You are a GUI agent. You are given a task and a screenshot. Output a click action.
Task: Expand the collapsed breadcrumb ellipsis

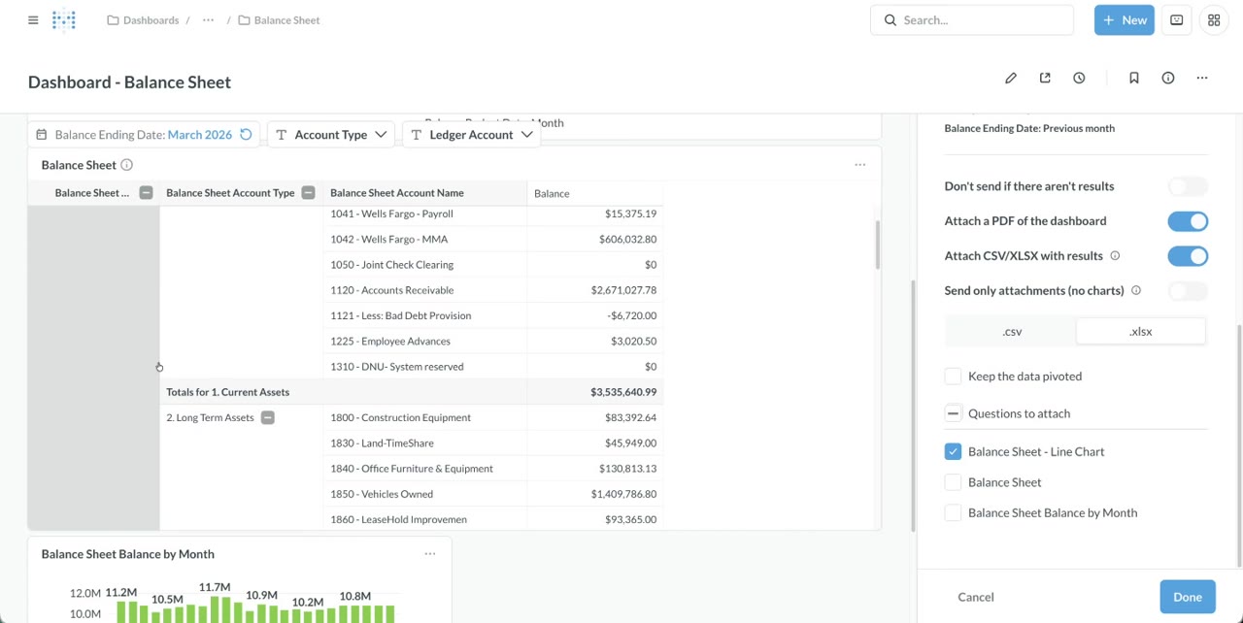pyautogui.click(x=208, y=19)
